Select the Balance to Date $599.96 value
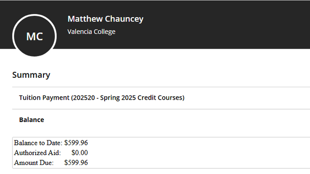Viewport: 310px width, 174px height. coord(76,143)
